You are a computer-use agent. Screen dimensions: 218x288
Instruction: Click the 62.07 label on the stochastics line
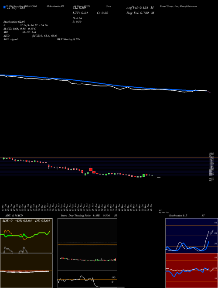click(211, 232)
